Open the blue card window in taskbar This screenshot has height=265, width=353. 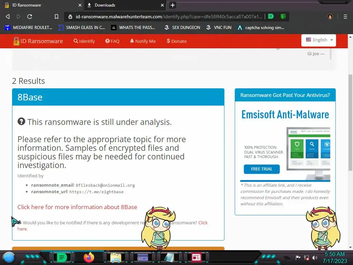point(142,257)
